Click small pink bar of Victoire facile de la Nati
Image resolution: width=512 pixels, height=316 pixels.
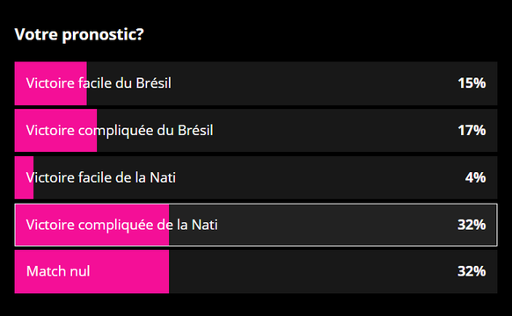24,177
